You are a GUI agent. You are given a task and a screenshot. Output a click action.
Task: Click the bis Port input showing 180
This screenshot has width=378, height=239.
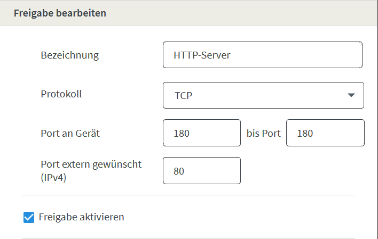[x=325, y=133]
